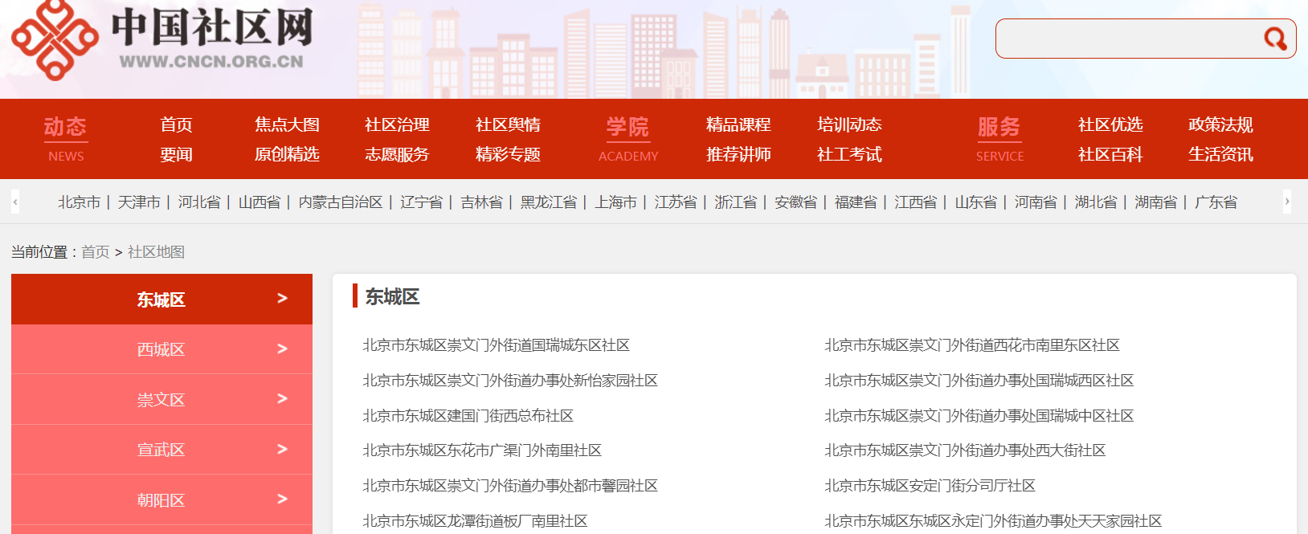1308x534 pixels.
Task: Open 北京市东城区东花市广渠门外南里社区 link
Action: [x=482, y=450]
